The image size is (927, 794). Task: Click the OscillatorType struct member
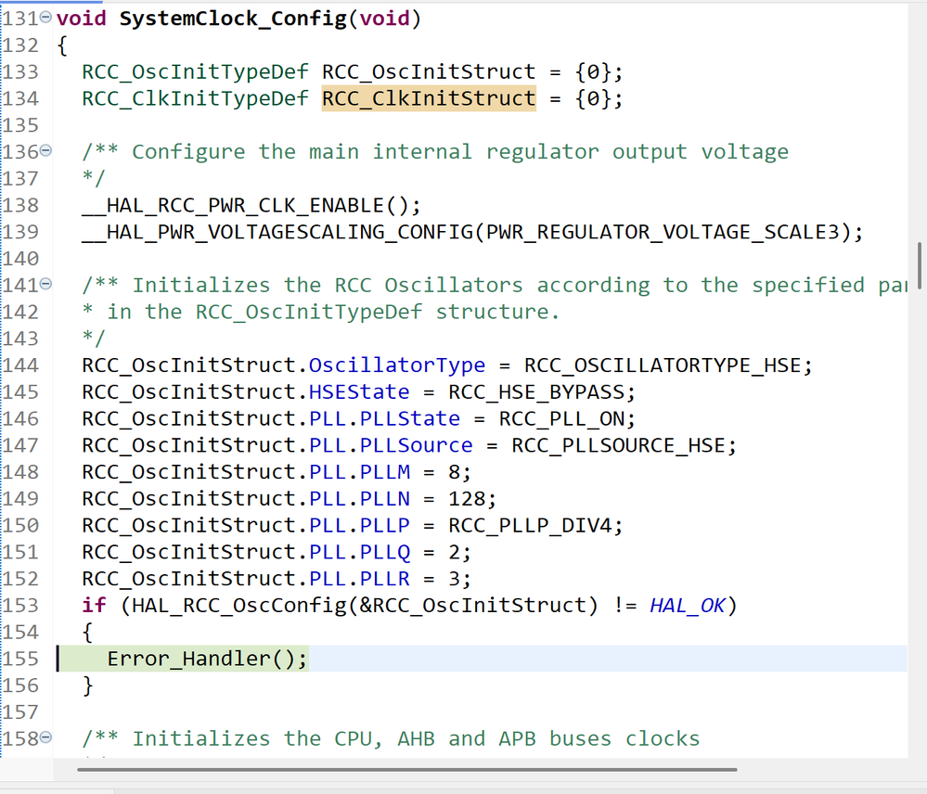[396, 365]
